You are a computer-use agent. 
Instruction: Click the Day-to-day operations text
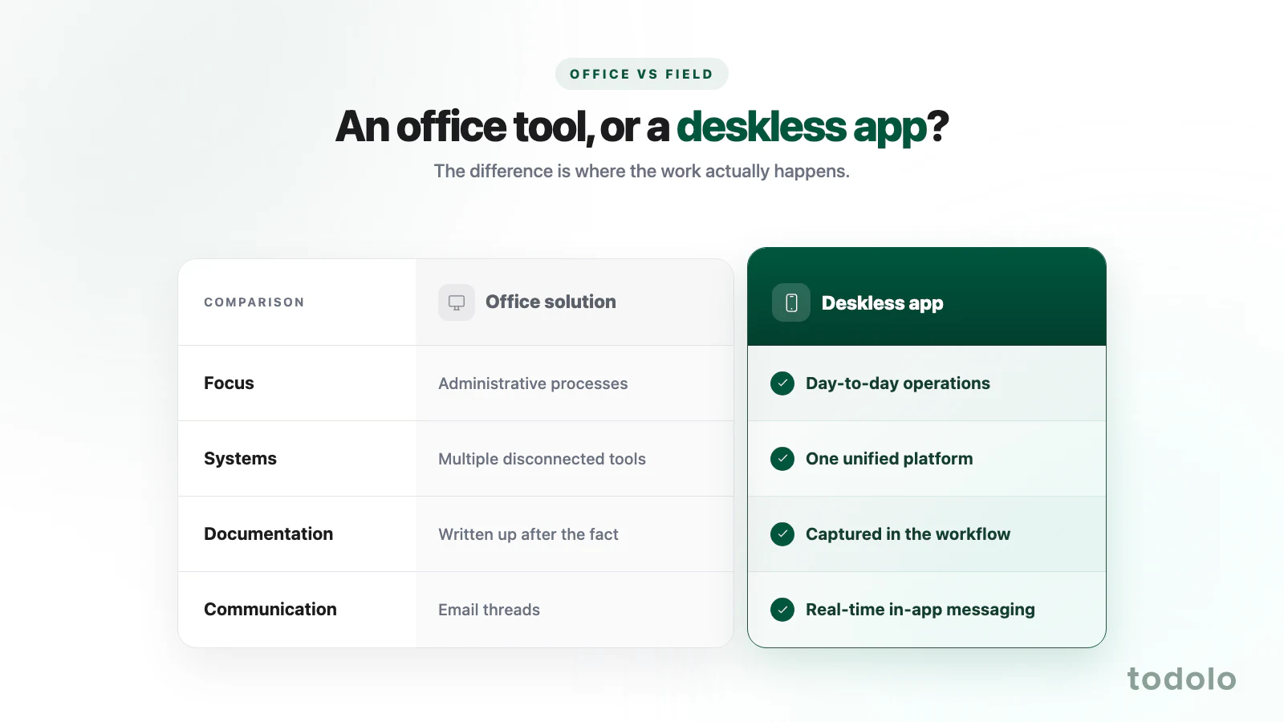coord(898,383)
